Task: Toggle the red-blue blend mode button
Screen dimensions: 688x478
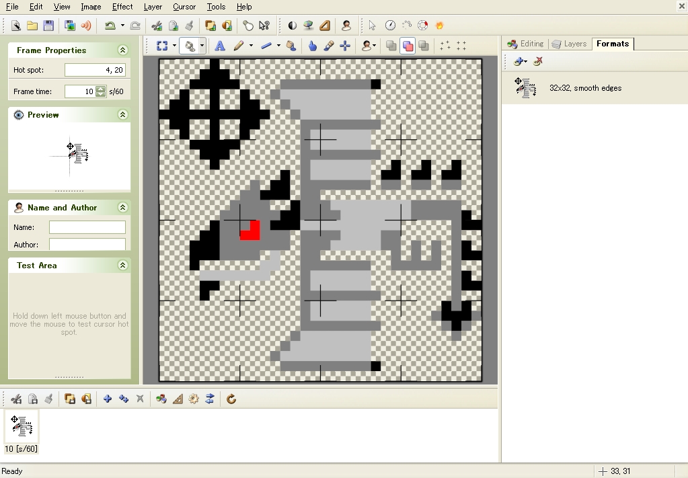Action: coord(408,46)
